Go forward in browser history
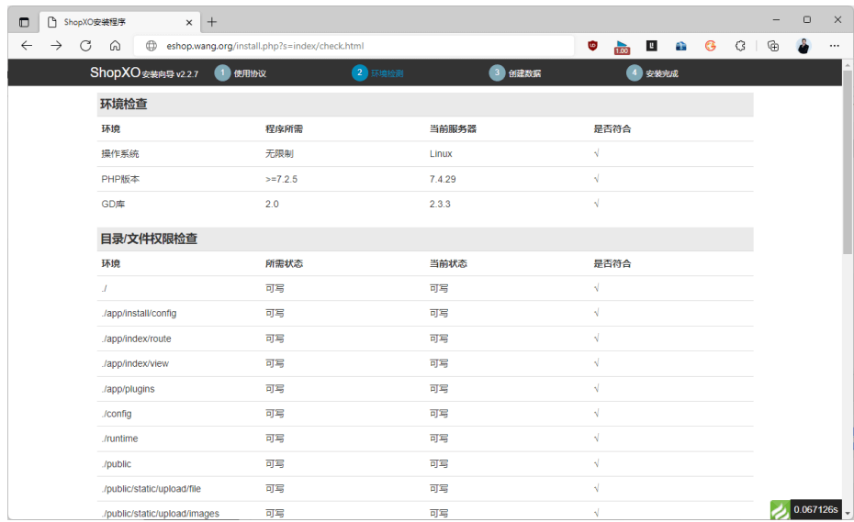The width and height of the screenshot is (854, 522). tap(56, 46)
